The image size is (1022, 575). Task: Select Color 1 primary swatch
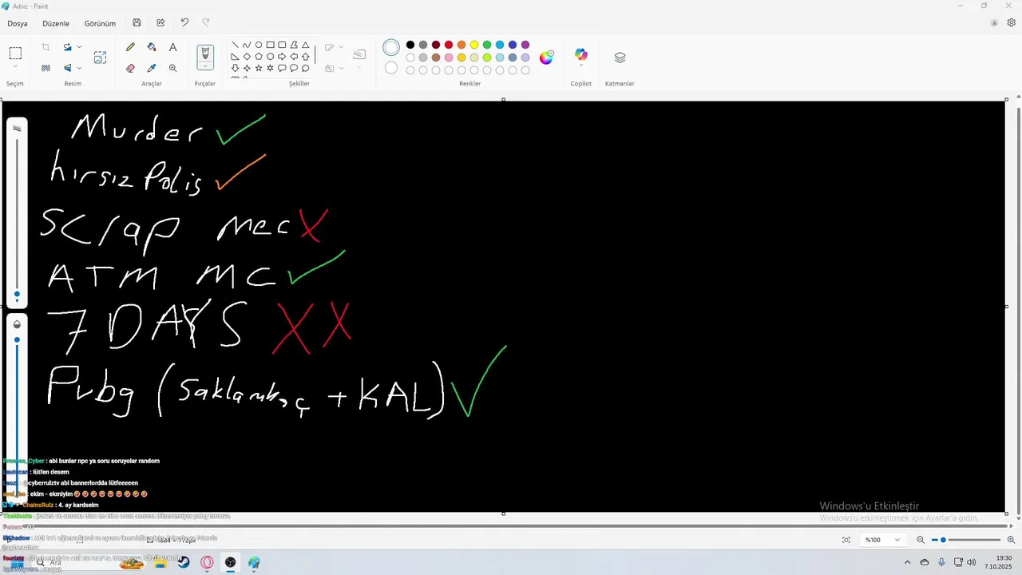point(391,48)
